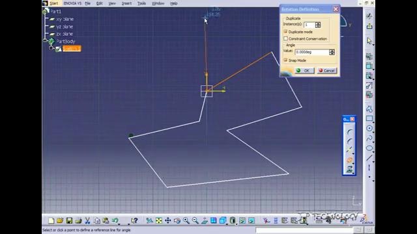Click the power input field in the status bar
Viewport: 417px width, 234px height.
coord(304,230)
